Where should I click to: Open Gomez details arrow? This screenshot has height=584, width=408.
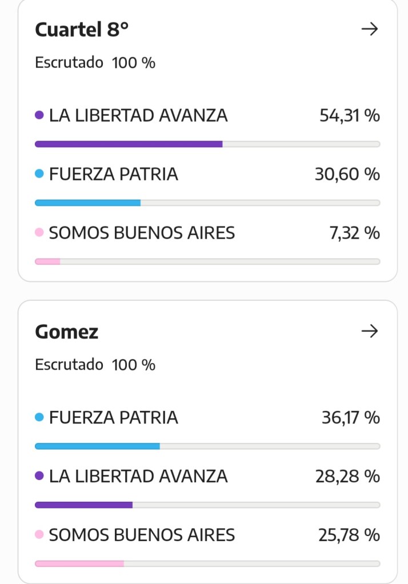[370, 331]
